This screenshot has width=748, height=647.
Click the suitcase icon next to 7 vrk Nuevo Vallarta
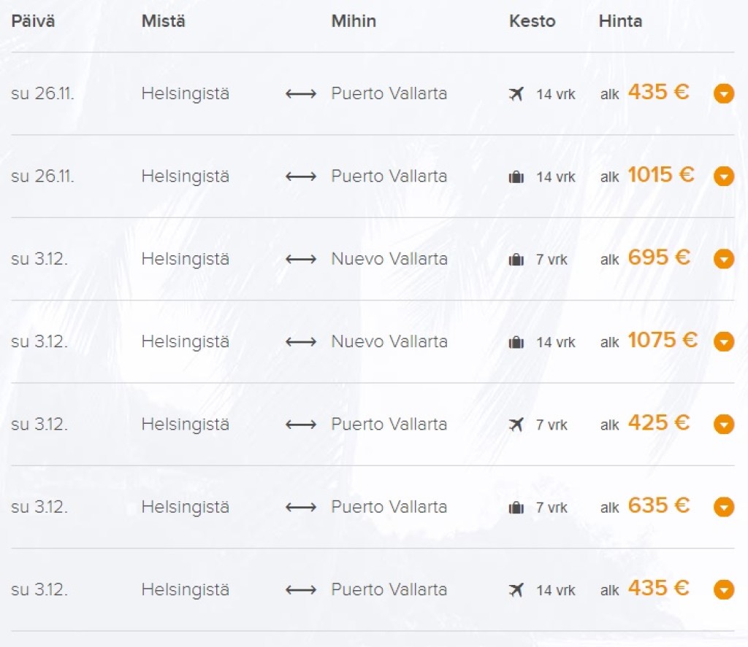coord(516,260)
